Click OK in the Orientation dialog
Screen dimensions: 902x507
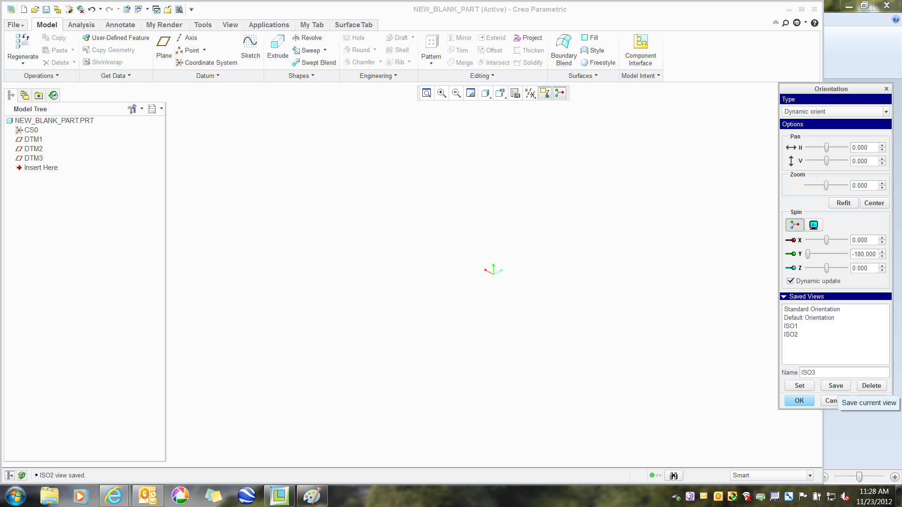[800, 400]
